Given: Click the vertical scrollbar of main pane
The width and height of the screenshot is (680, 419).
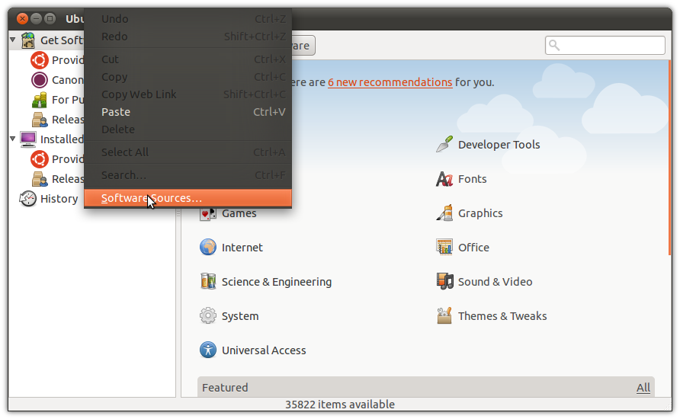Looking at the screenshot, I should click(x=670, y=158).
